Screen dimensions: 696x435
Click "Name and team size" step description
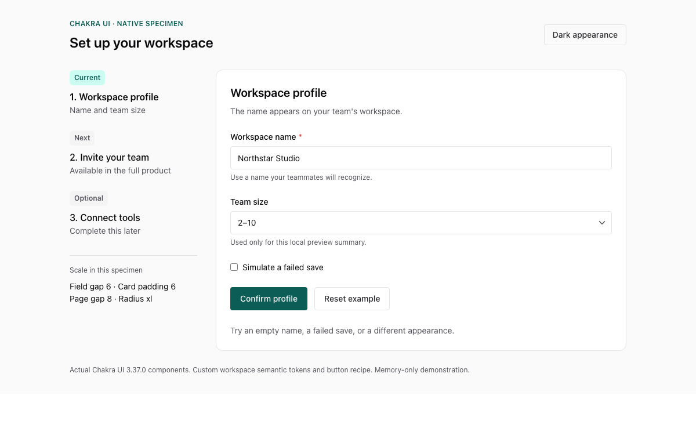pos(108,110)
